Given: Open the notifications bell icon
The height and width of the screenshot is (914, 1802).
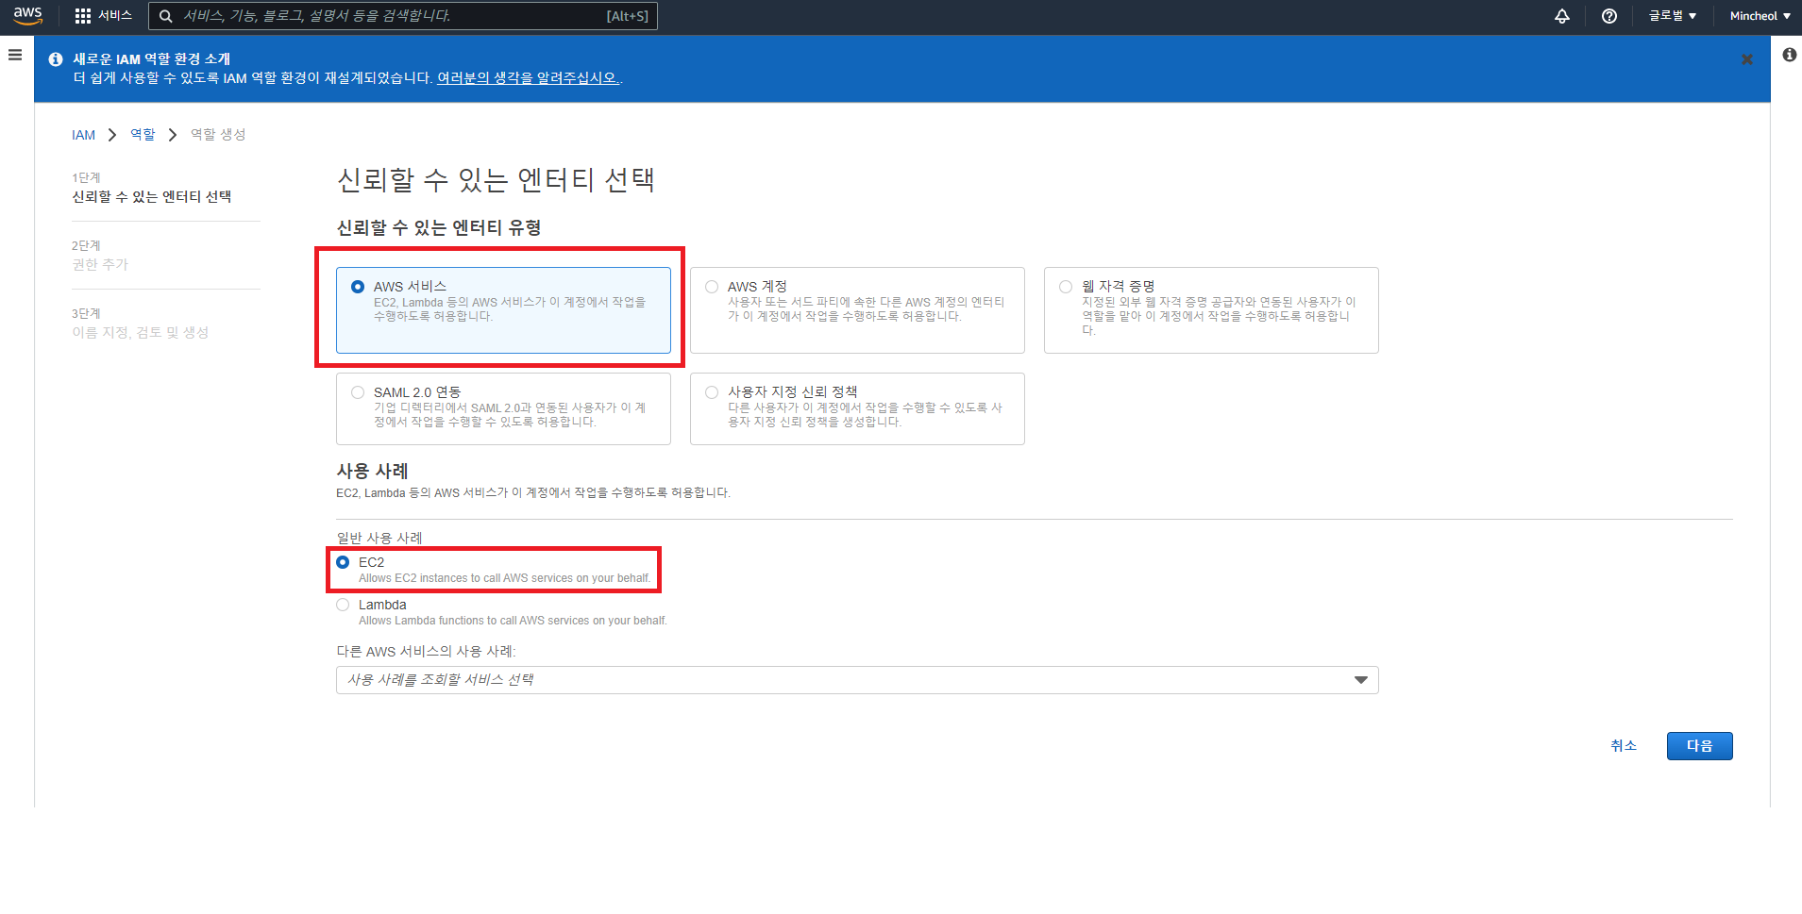Looking at the screenshot, I should [x=1562, y=16].
